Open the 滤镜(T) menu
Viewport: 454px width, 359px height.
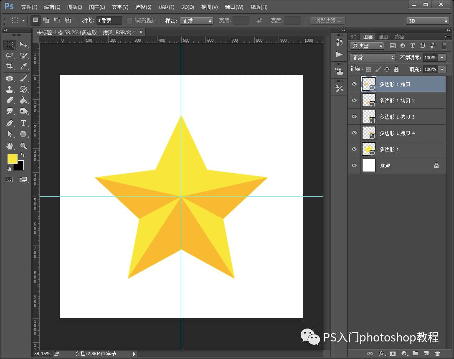pos(166,7)
